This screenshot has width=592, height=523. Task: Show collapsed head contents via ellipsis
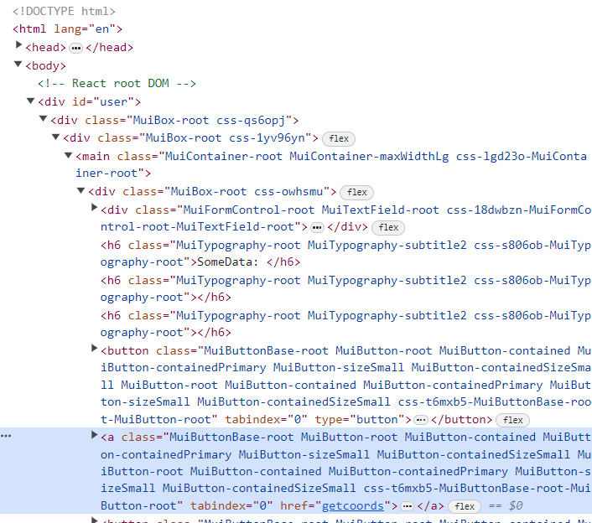click(x=76, y=49)
